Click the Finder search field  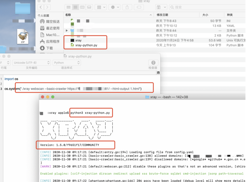point(207,7)
